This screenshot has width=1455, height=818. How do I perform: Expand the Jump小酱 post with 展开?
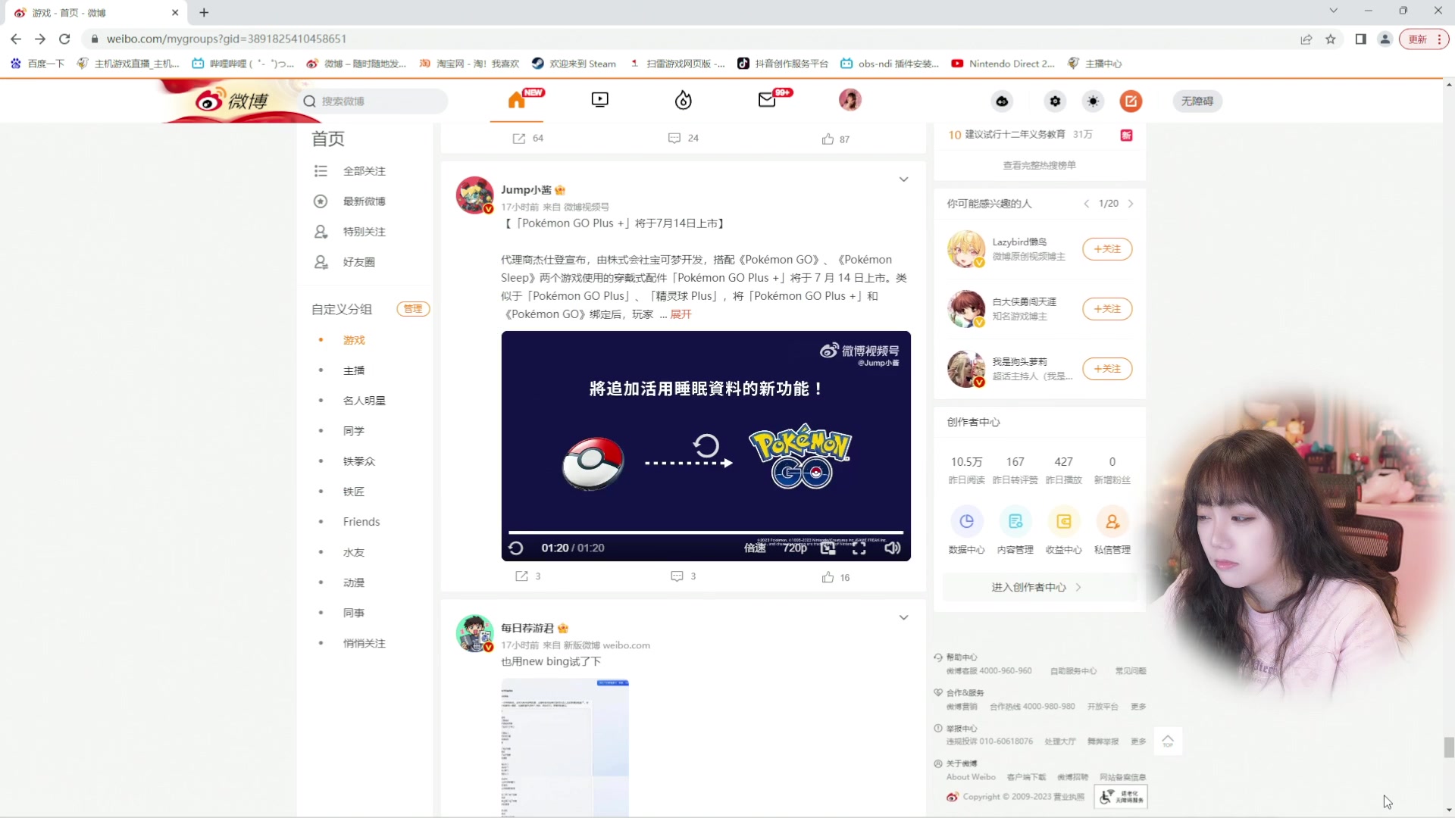(681, 314)
